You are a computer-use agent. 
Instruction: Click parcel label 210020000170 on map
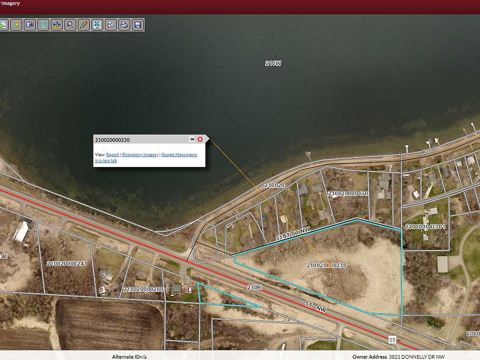[x=348, y=193]
